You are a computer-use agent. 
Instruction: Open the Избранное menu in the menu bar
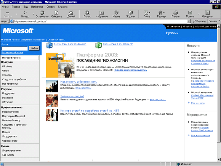tap(37, 6)
